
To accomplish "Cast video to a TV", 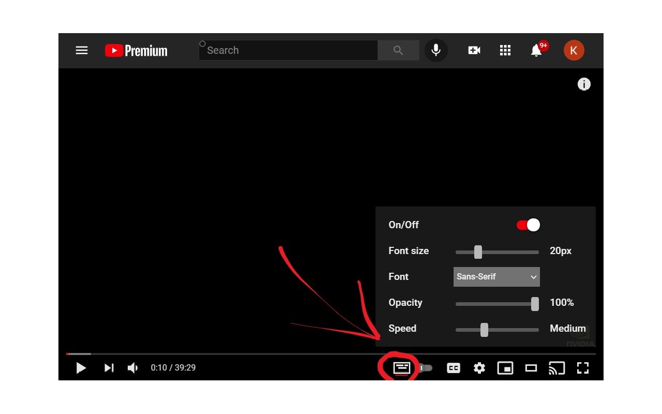I will pyautogui.click(x=557, y=368).
